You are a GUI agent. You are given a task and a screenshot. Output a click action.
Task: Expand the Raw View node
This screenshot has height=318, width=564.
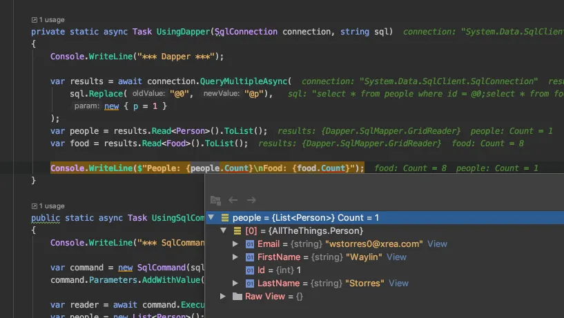click(223, 296)
